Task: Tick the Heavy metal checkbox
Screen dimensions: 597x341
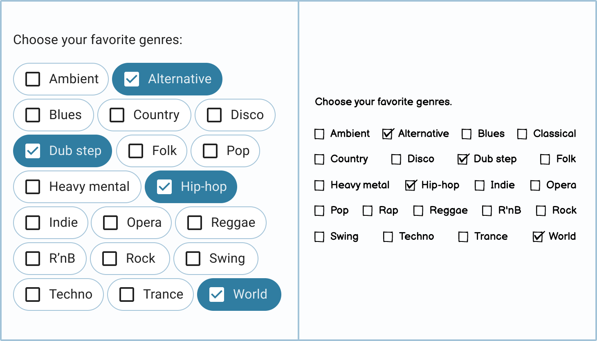Action: [x=319, y=186]
